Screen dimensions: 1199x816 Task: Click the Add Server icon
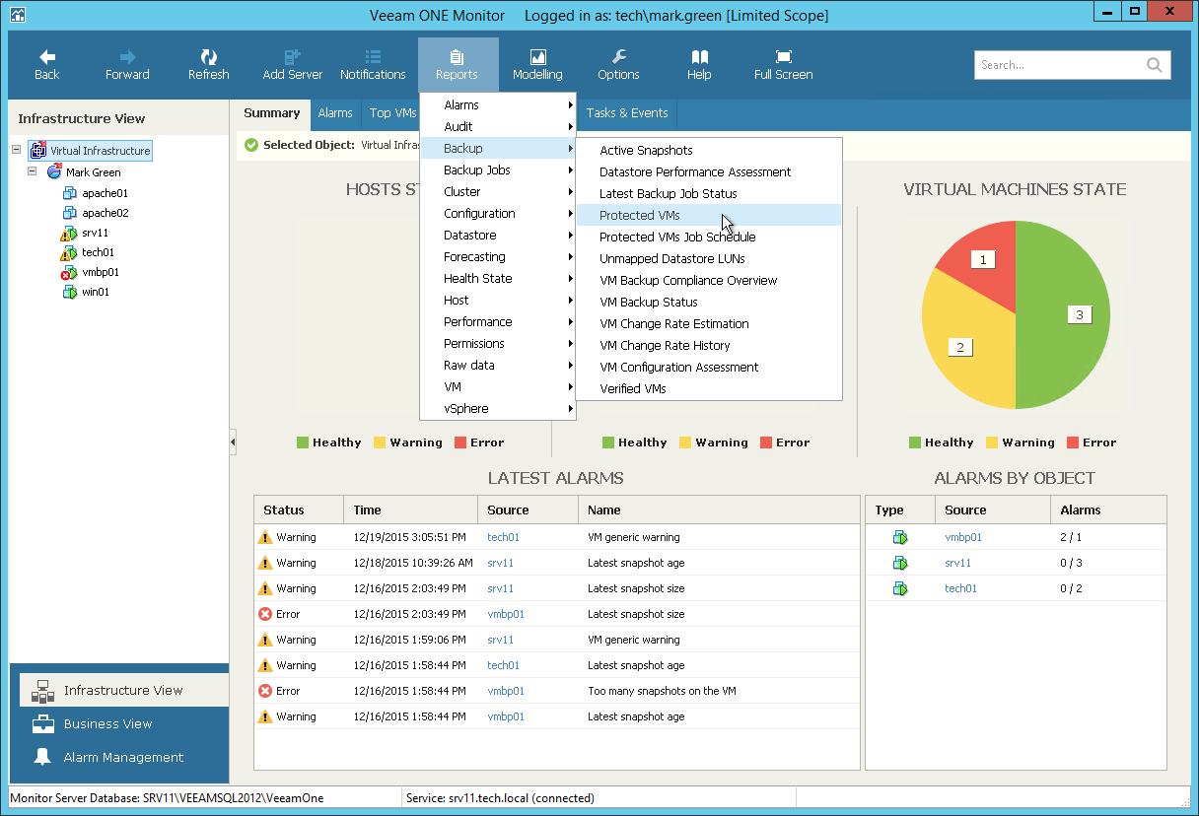(x=293, y=57)
